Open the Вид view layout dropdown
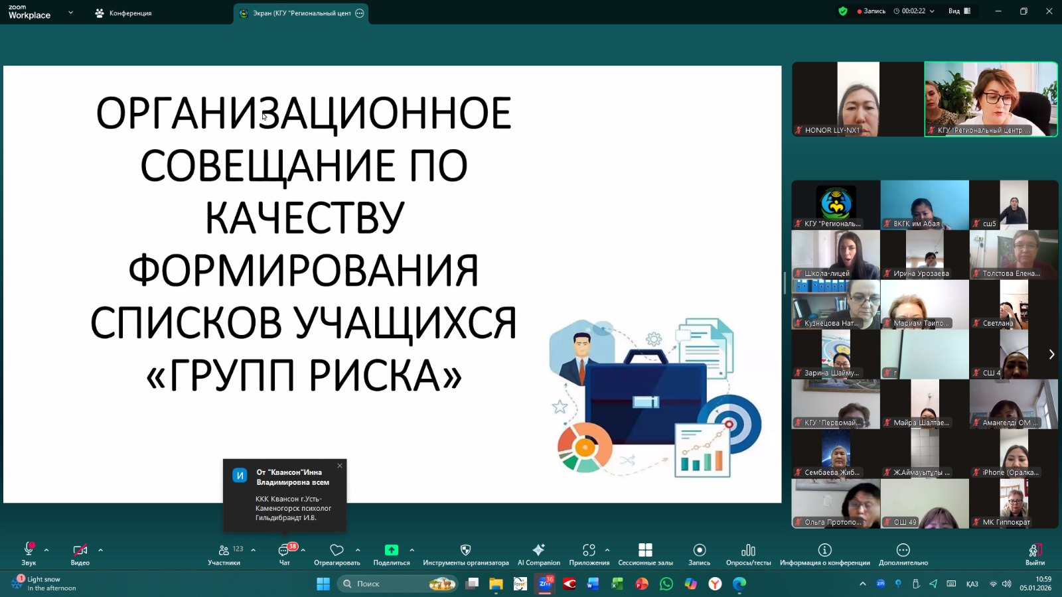The width and height of the screenshot is (1062, 597). (x=959, y=11)
